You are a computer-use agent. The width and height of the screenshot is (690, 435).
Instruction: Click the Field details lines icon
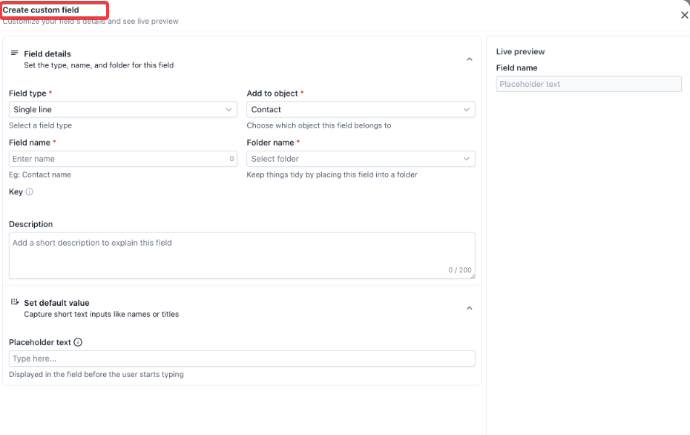[14, 53]
